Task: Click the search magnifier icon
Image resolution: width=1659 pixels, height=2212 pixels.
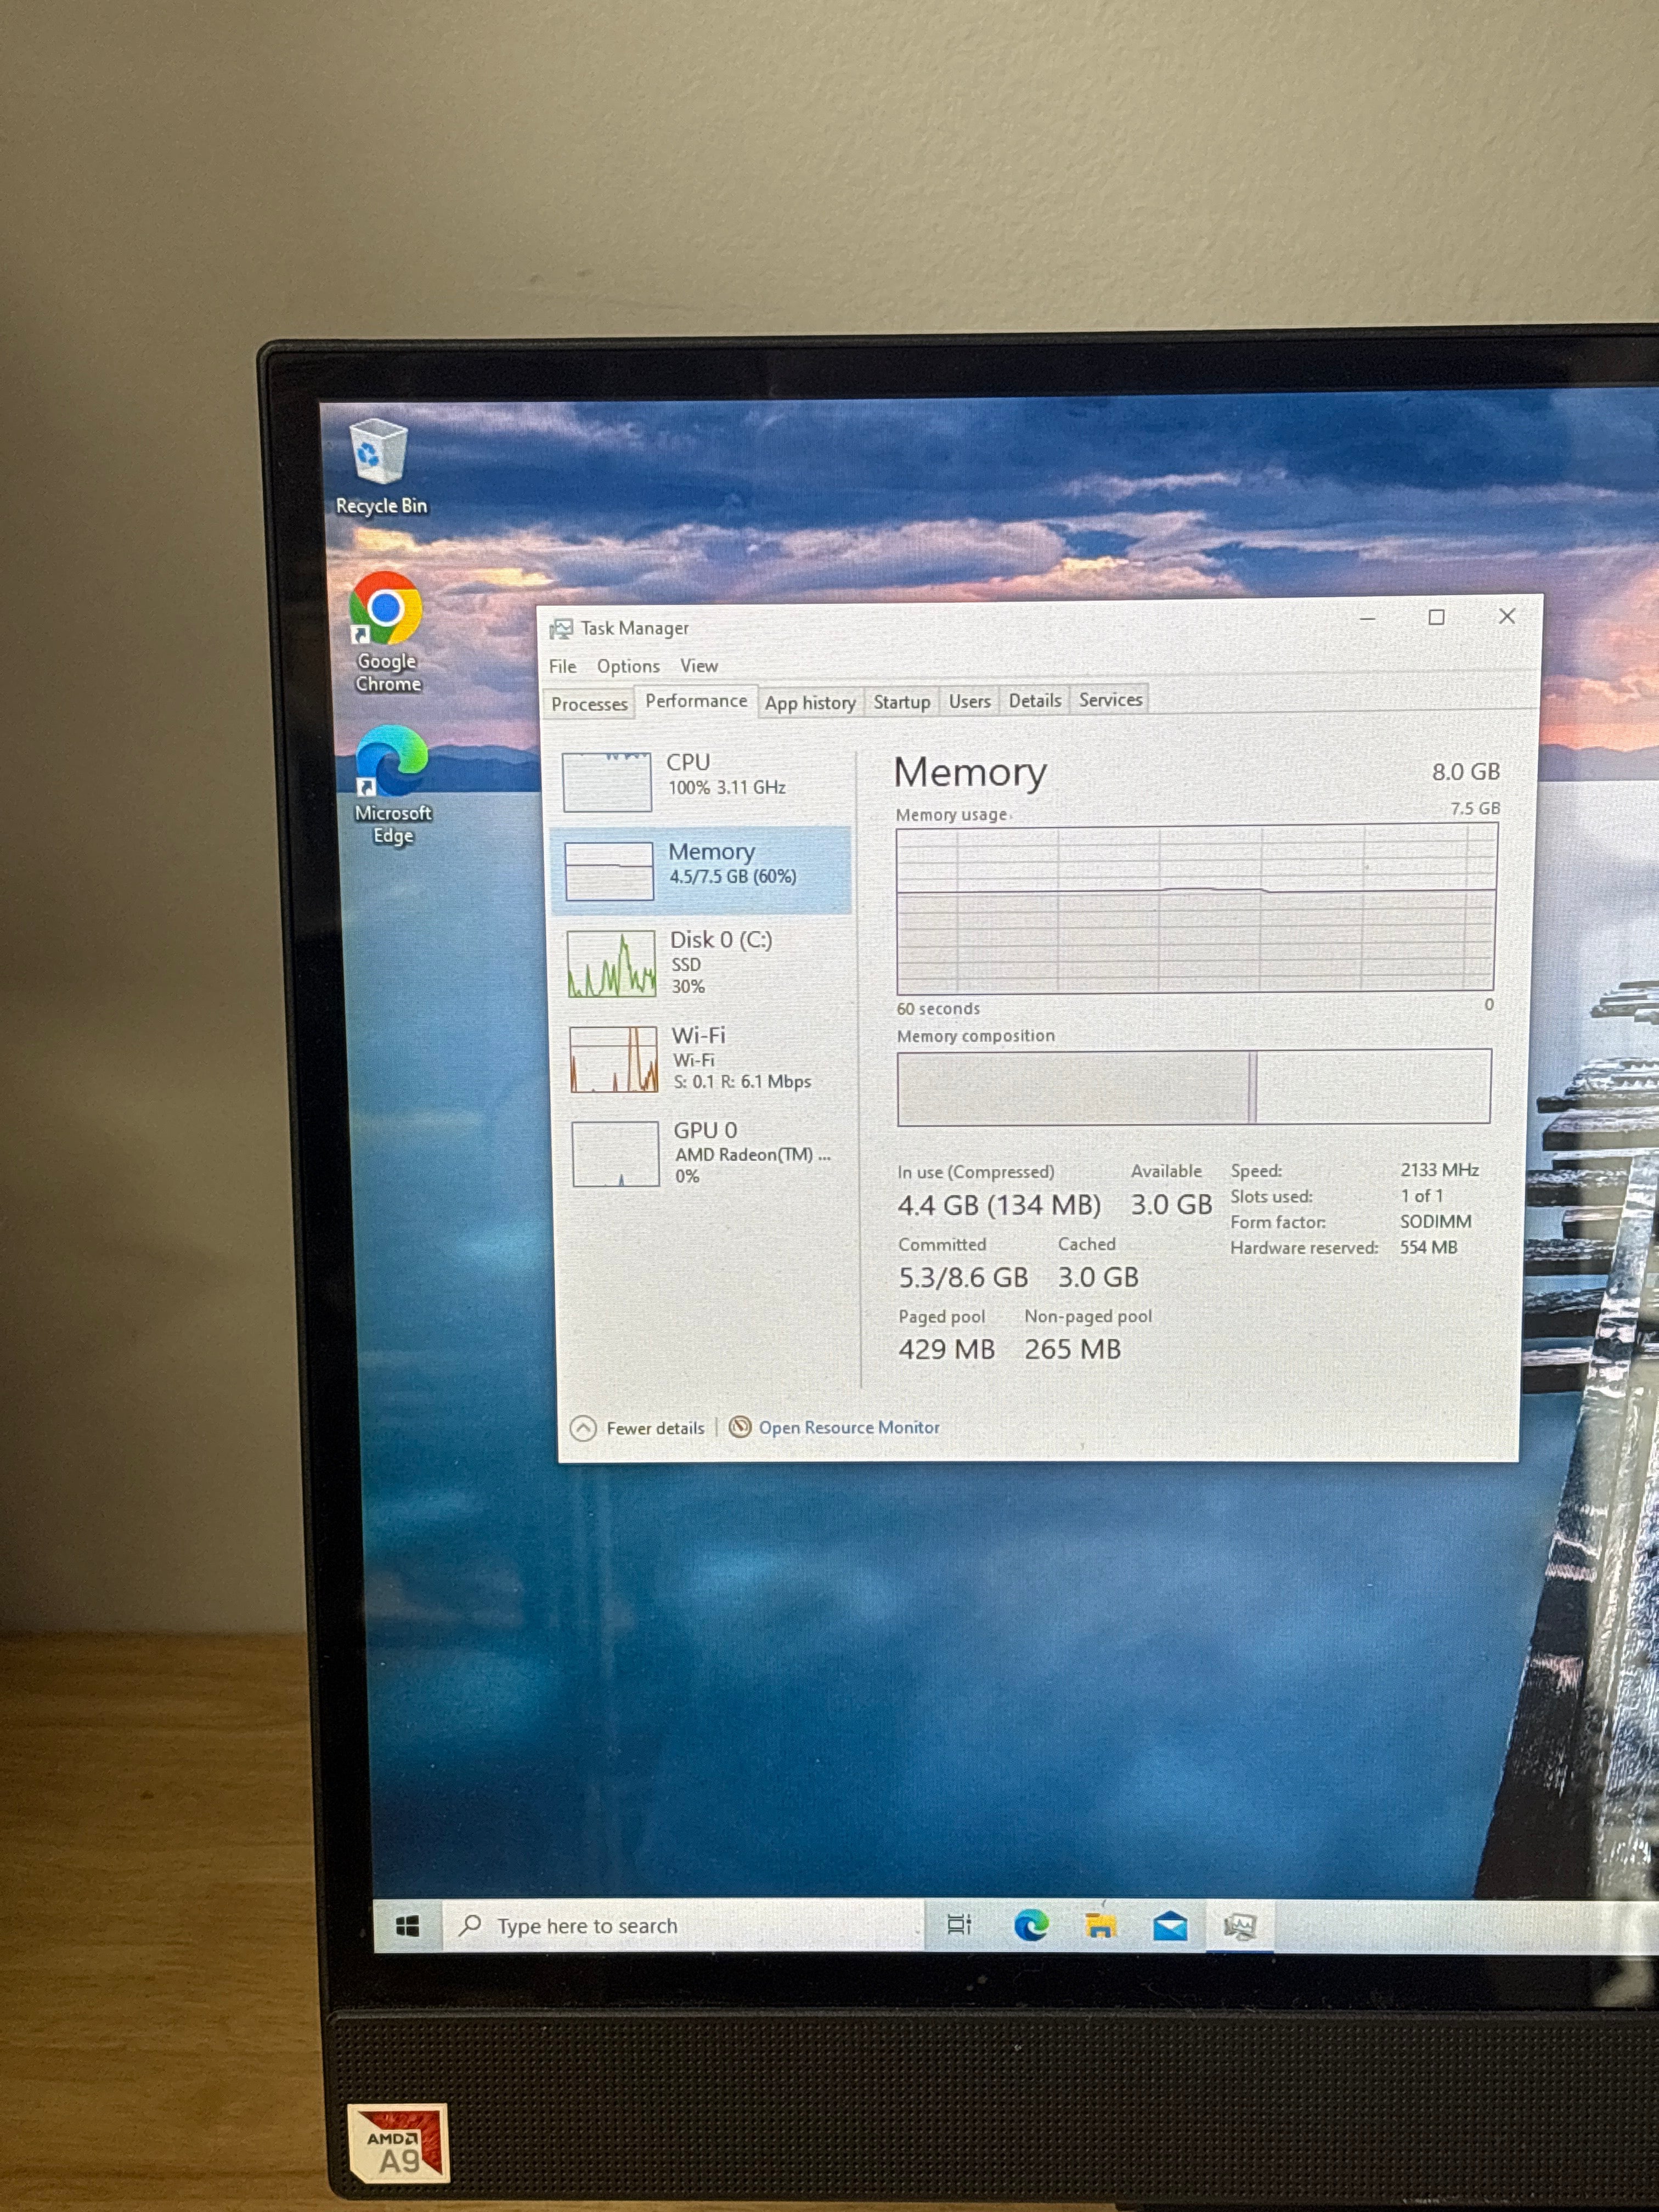Action: pos(470,1925)
